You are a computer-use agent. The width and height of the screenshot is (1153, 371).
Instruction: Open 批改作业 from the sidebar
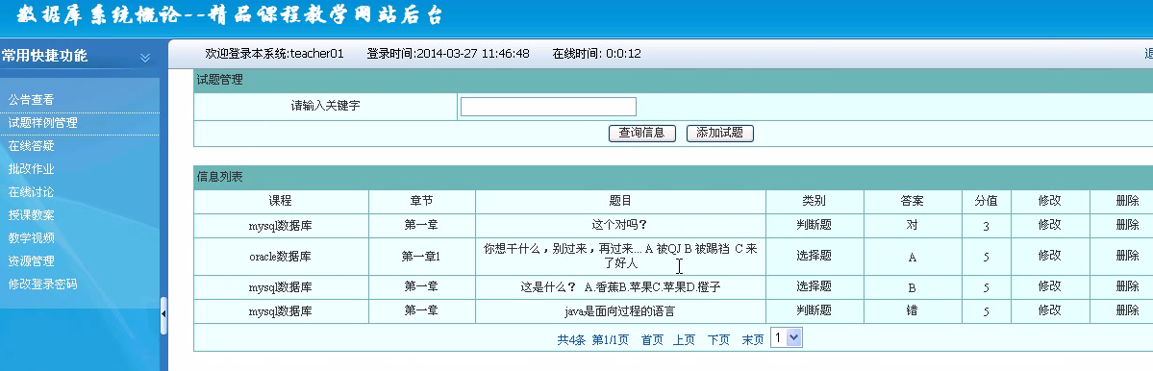[x=31, y=169]
